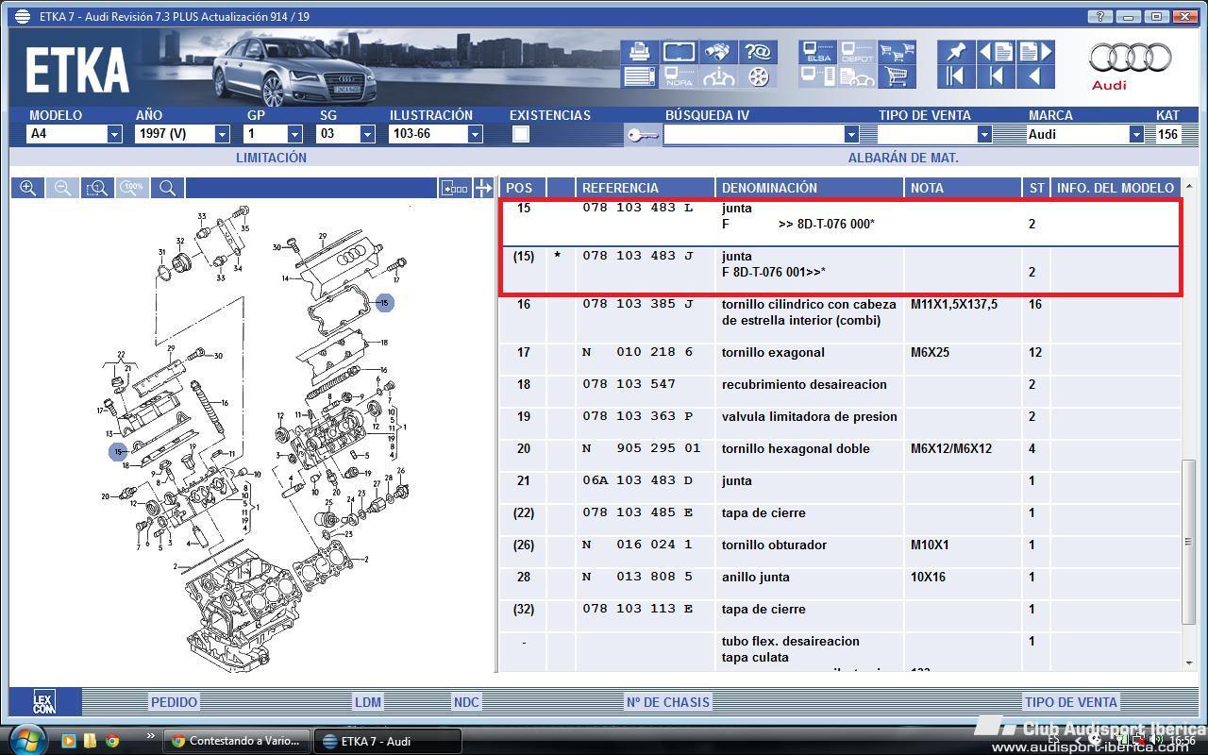This screenshot has width=1208, height=755.
Task: Click the NORA monitor icon
Action: point(679,76)
